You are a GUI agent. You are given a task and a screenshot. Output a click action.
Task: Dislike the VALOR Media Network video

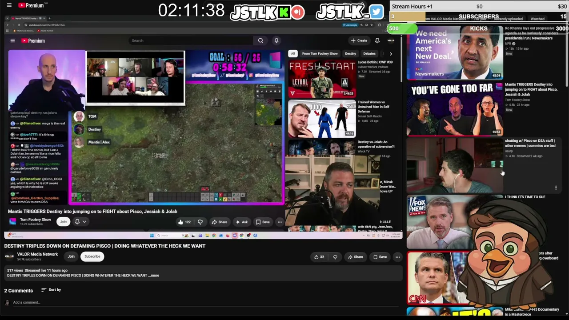[x=335, y=257]
